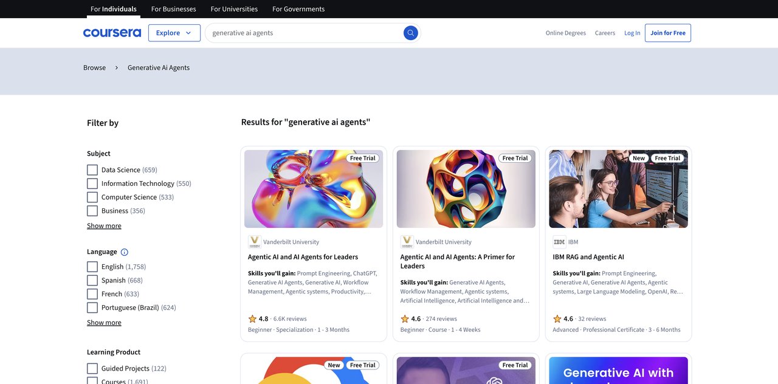Screen dimensions: 778x384
Task: Open the Explore dropdown menu
Action: point(174,33)
